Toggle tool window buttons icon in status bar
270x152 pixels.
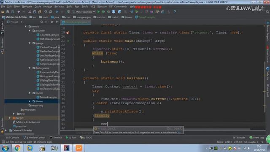[3, 142]
